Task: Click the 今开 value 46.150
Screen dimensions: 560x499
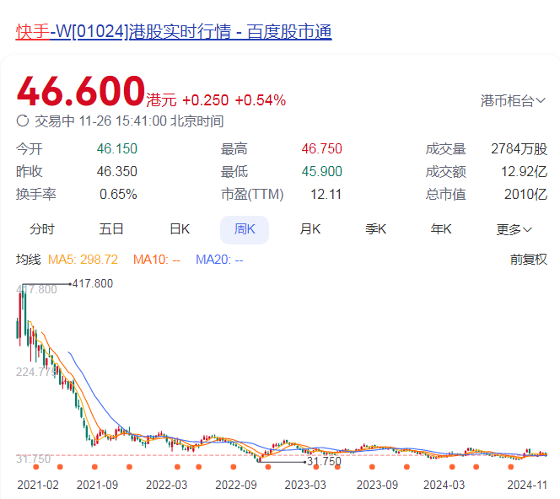Action: pyautogui.click(x=116, y=149)
